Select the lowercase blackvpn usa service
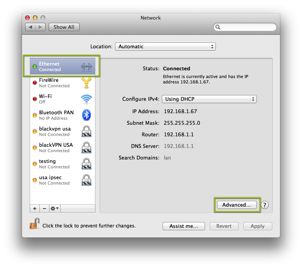This screenshot has height=268, width=302. (x=63, y=131)
